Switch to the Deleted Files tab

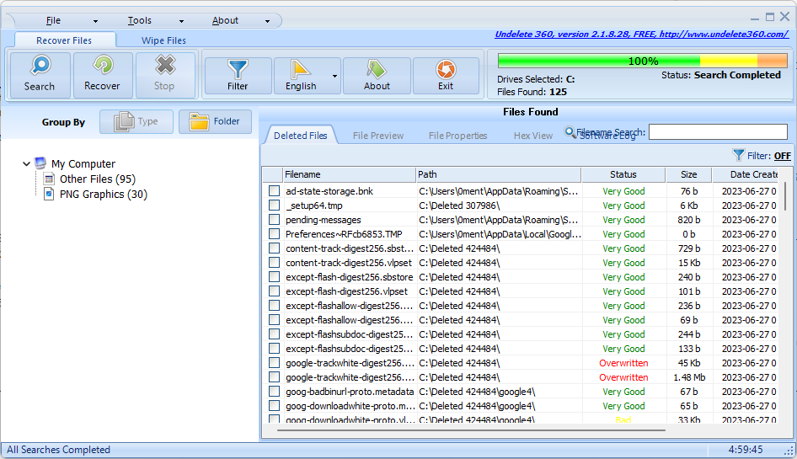301,136
